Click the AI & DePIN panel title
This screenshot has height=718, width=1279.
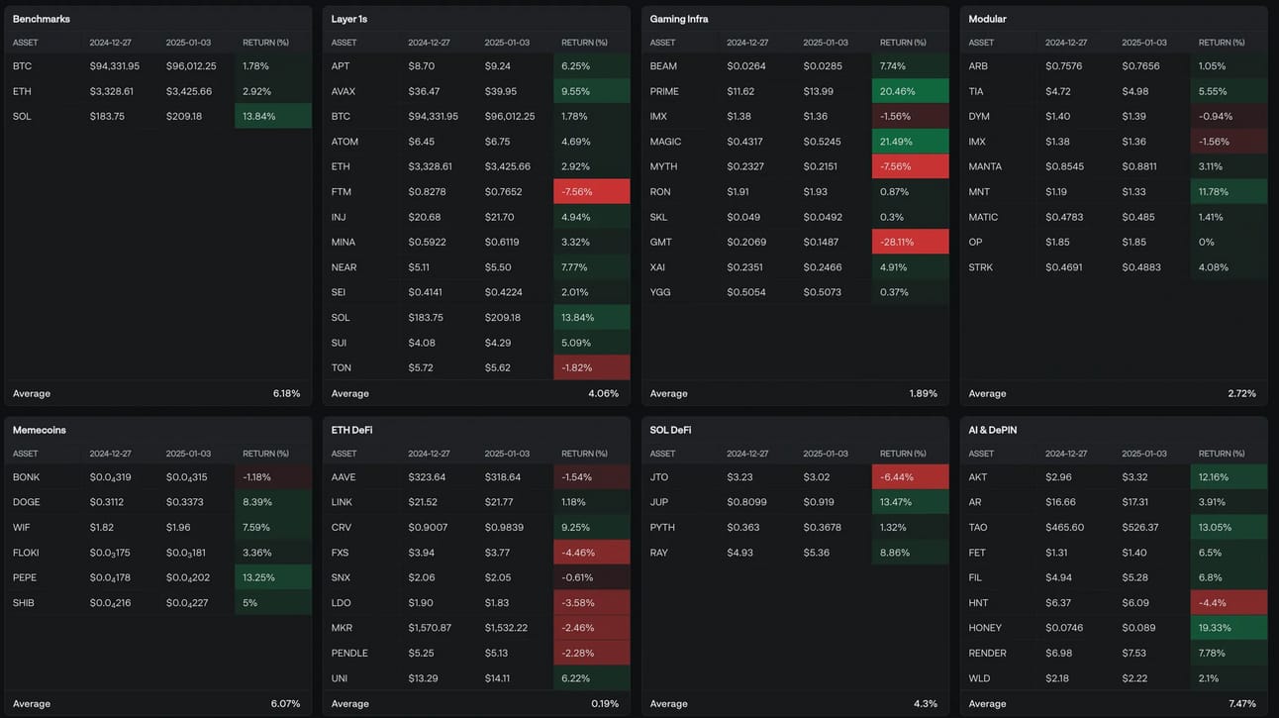click(992, 430)
